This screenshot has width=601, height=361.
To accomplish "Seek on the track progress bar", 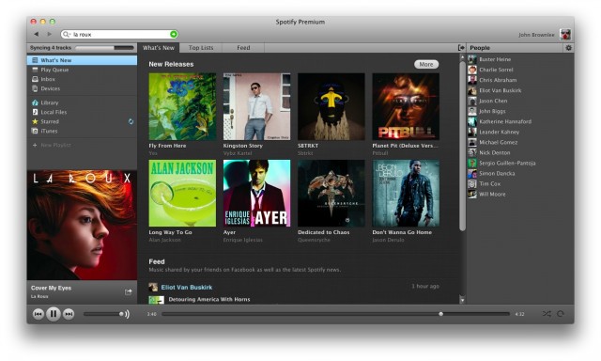I will [x=336, y=314].
